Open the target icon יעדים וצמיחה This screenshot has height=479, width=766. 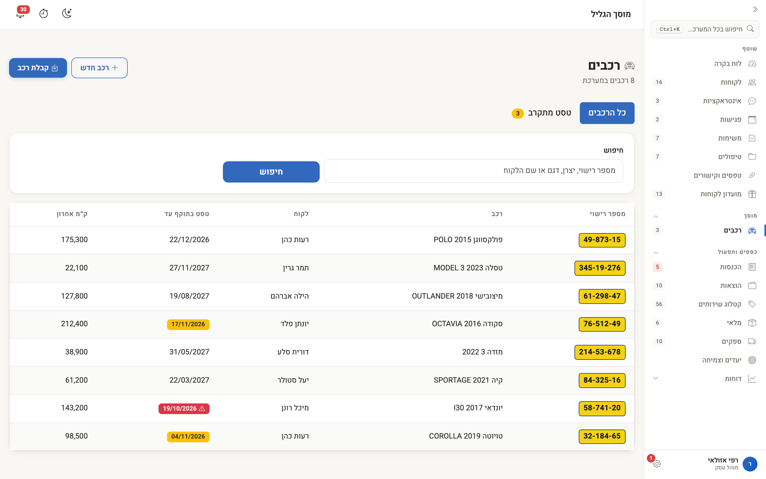click(752, 360)
